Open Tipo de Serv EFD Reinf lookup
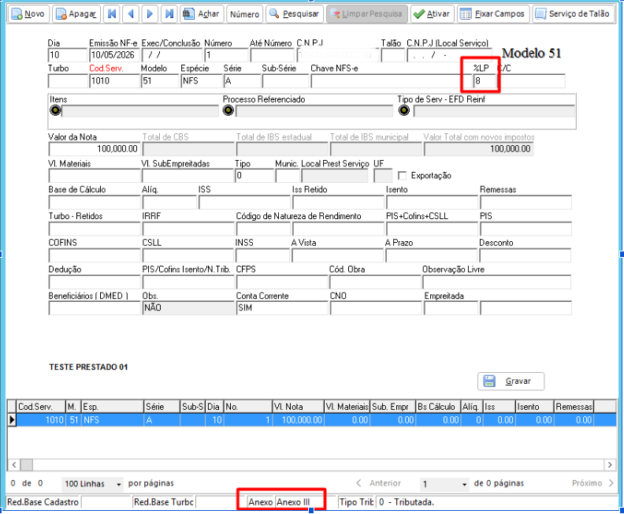This screenshot has height=514, width=624. coord(404,110)
